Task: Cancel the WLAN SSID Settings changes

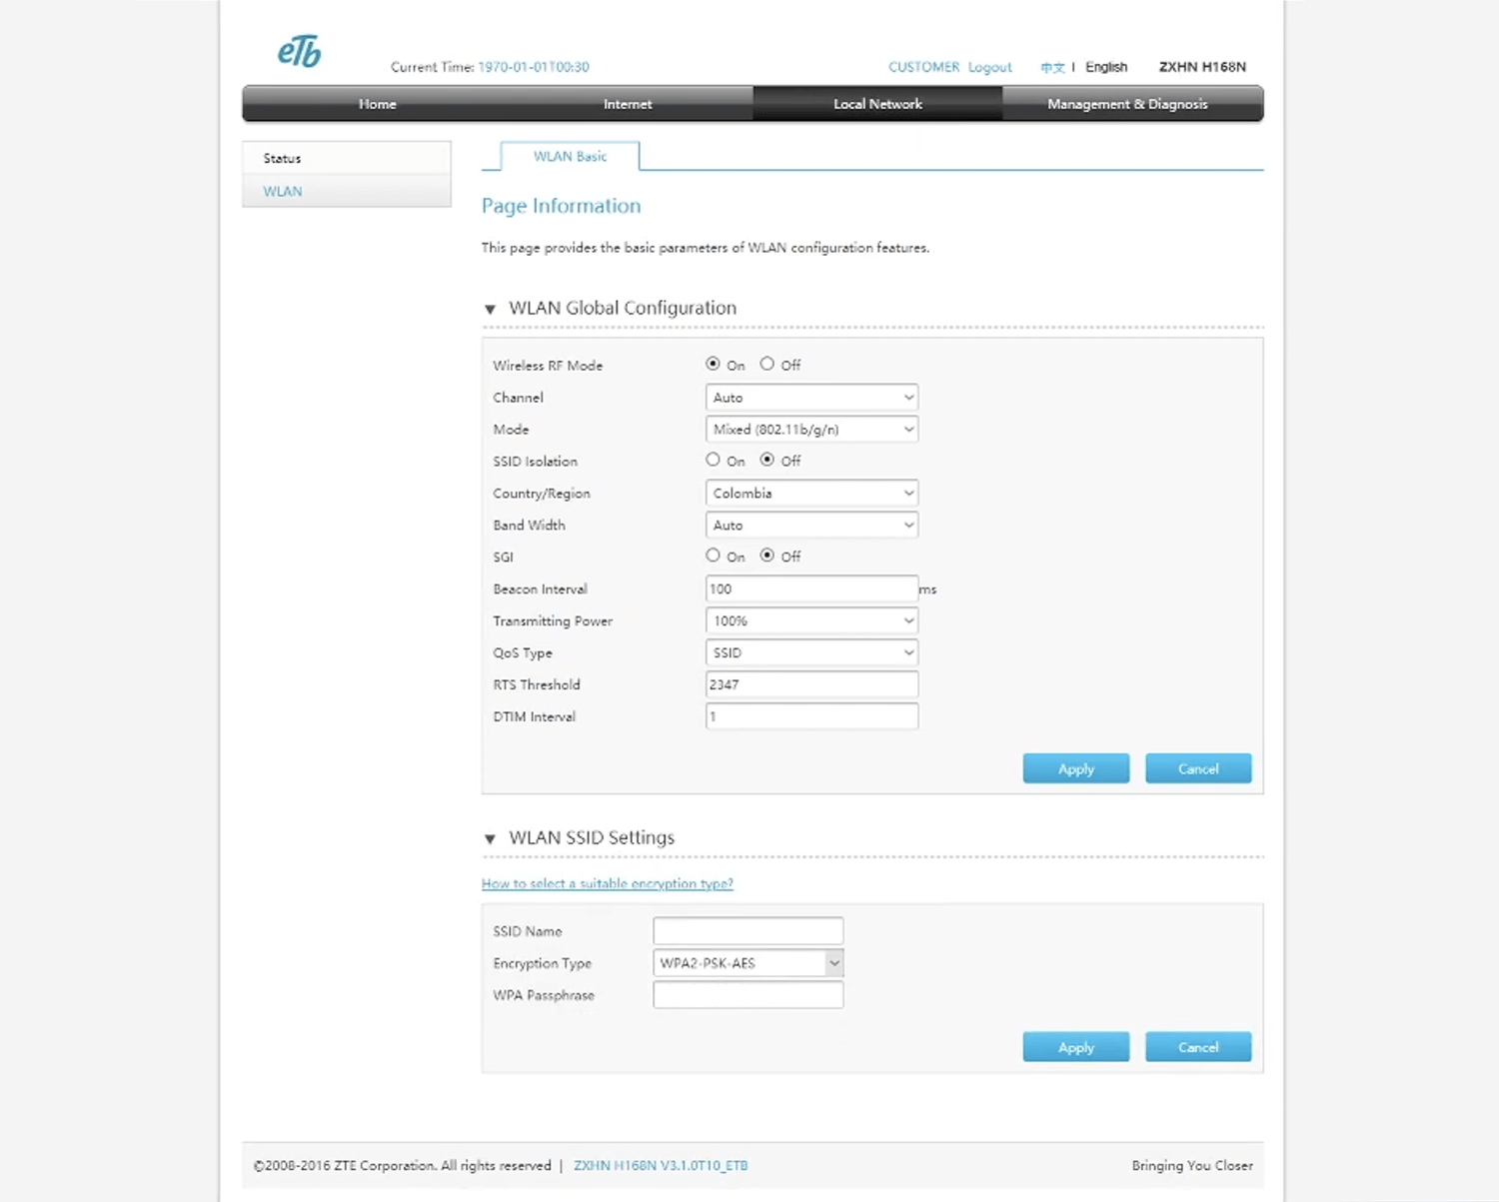Action: (x=1197, y=1048)
